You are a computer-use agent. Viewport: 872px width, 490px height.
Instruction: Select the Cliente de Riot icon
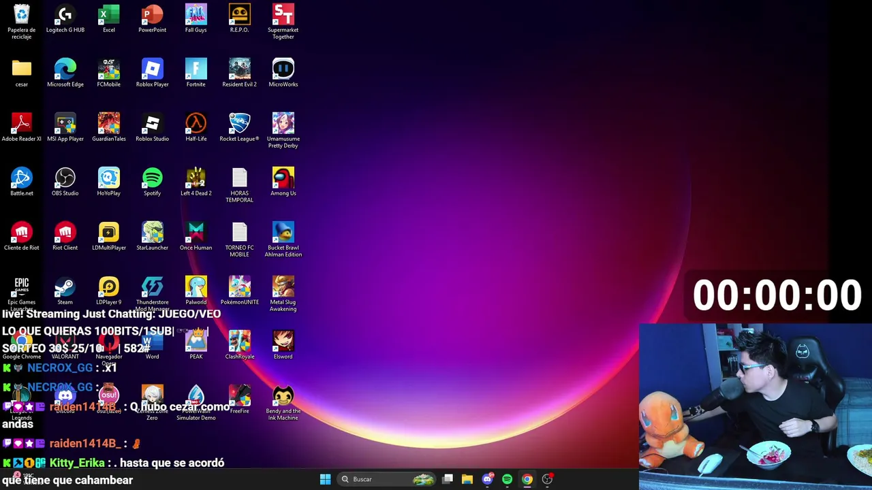(x=22, y=237)
